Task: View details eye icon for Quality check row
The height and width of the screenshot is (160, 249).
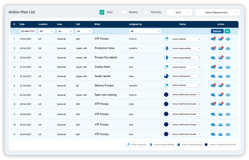Action: [228, 67]
